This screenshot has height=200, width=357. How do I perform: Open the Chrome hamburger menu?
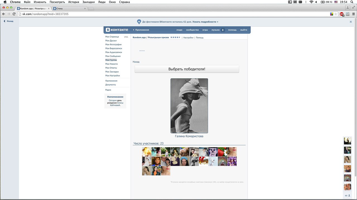point(353,14)
